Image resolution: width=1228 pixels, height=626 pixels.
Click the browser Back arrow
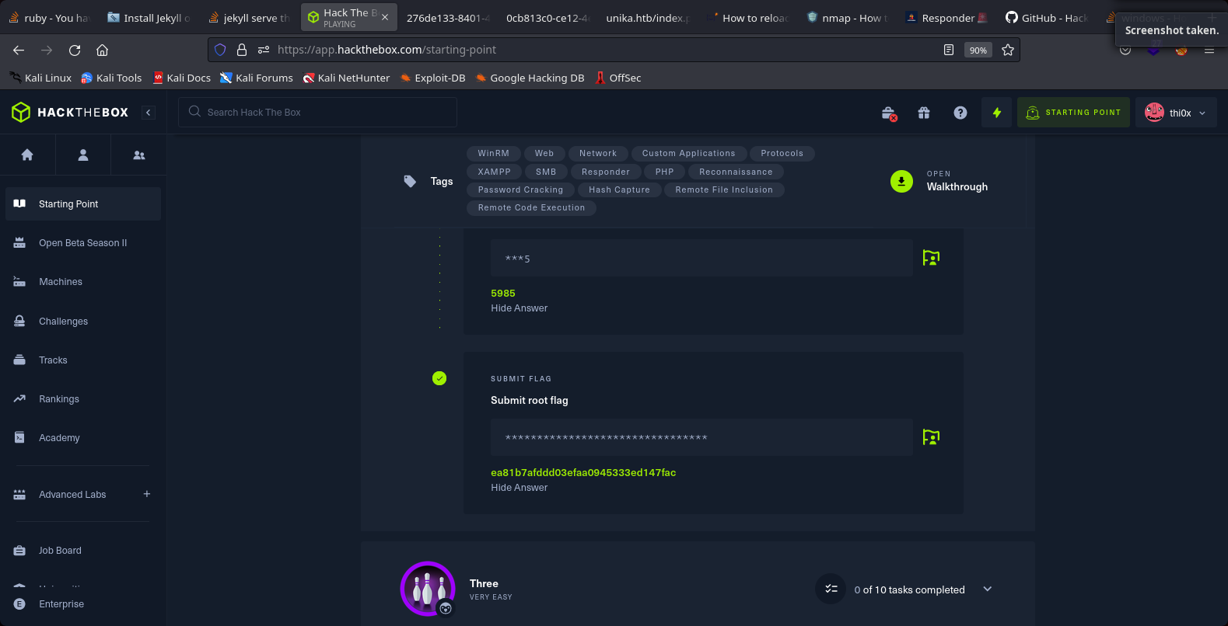[19, 50]
